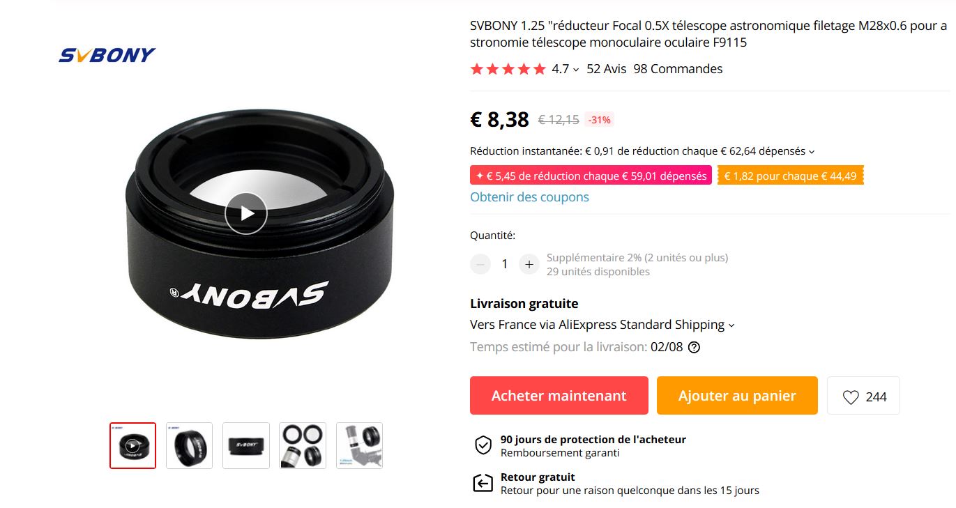Decrease quantity with the minus button

[480, 264]
